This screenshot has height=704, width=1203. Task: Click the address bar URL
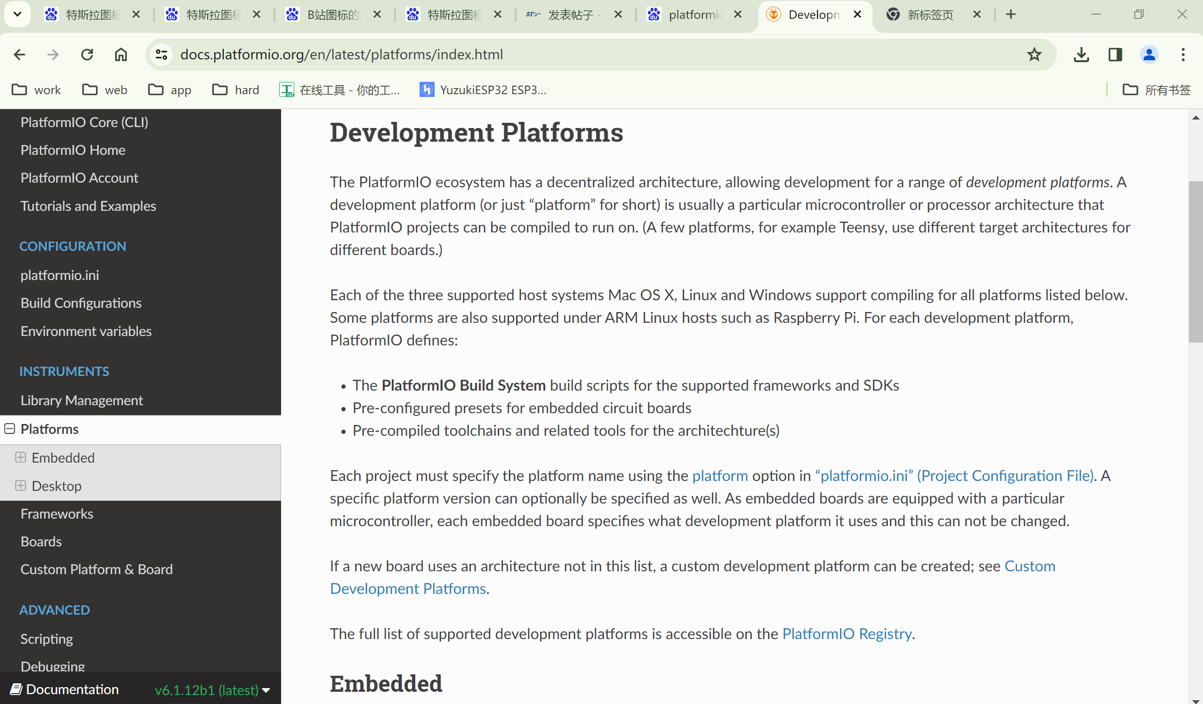(x=342, y=55)
